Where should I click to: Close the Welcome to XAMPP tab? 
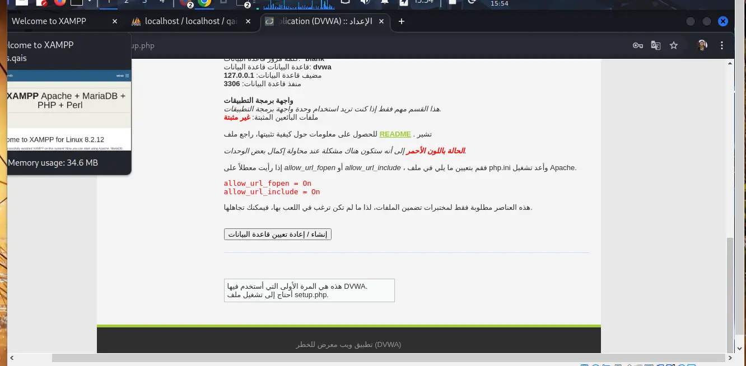point(115,21)
